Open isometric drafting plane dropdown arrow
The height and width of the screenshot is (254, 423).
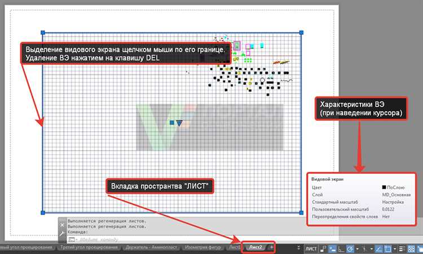pyautogui.click(x=372, y=249)
